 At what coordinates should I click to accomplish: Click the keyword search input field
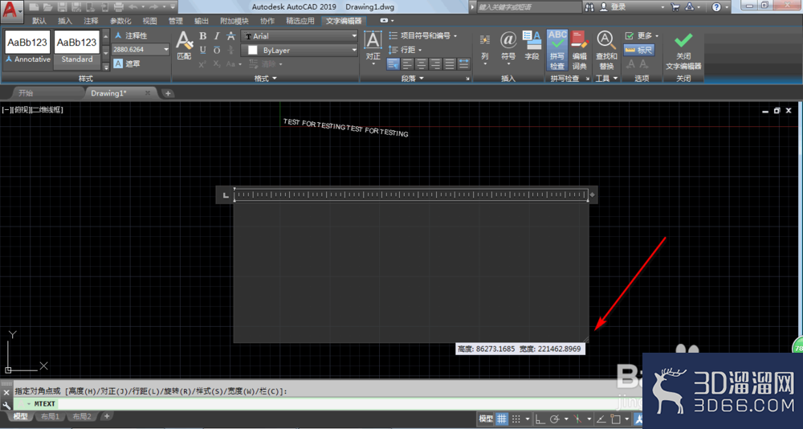[x=528, y=7]
